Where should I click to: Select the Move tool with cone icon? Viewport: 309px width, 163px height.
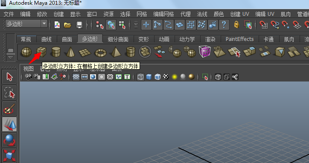[x=9, y=124]
